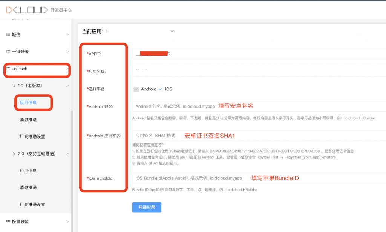Collapse the uniPush menu section
This screenshot has height=232, width=386.
[67, 69]
